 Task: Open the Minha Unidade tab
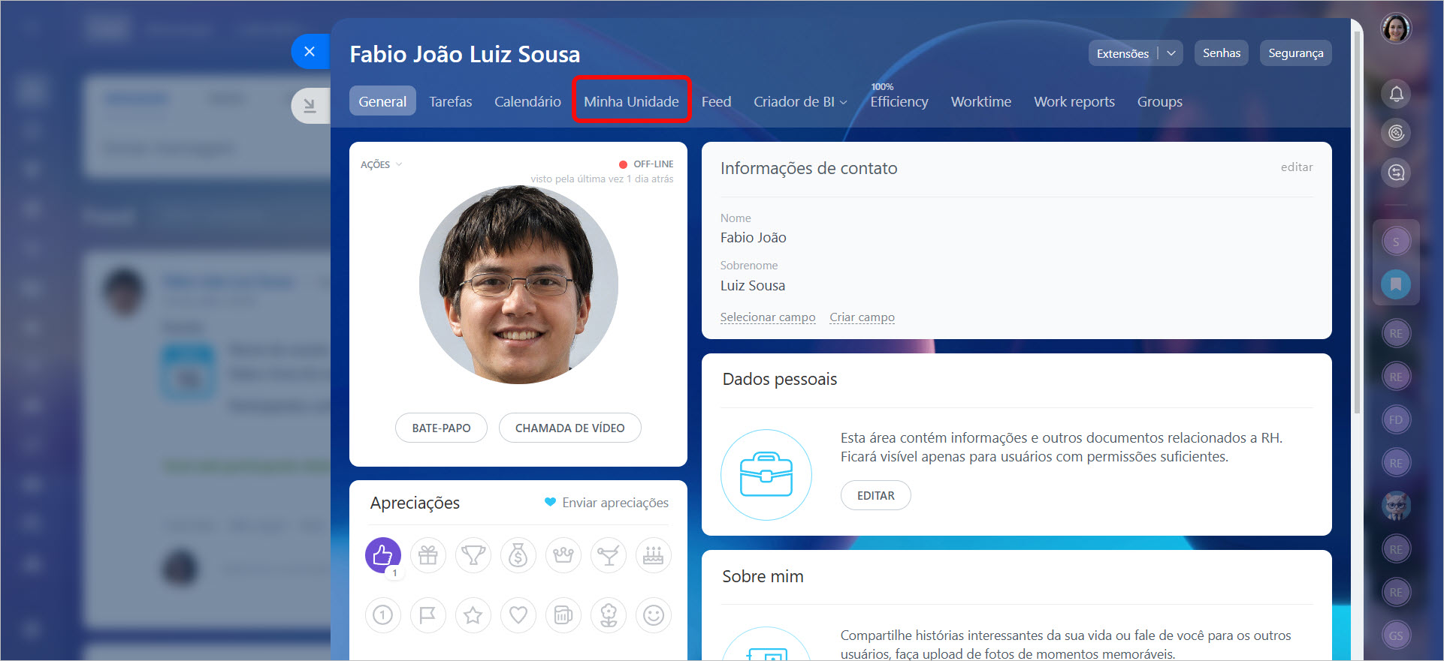click(631, 101)
